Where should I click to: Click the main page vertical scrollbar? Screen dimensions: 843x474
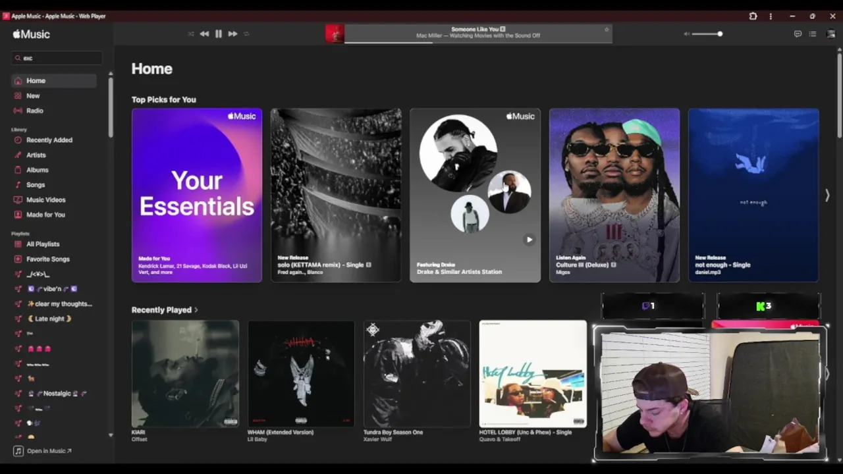(x=839, y=95)
